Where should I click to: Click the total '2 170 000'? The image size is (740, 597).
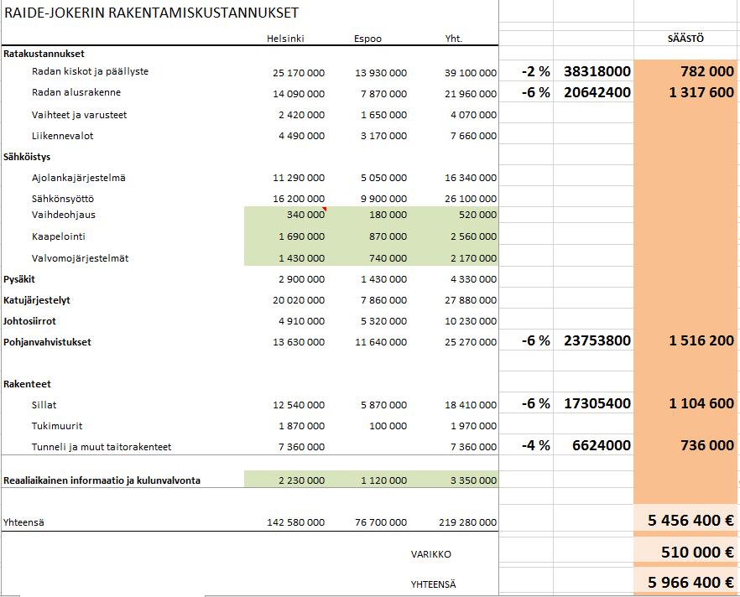473,258
